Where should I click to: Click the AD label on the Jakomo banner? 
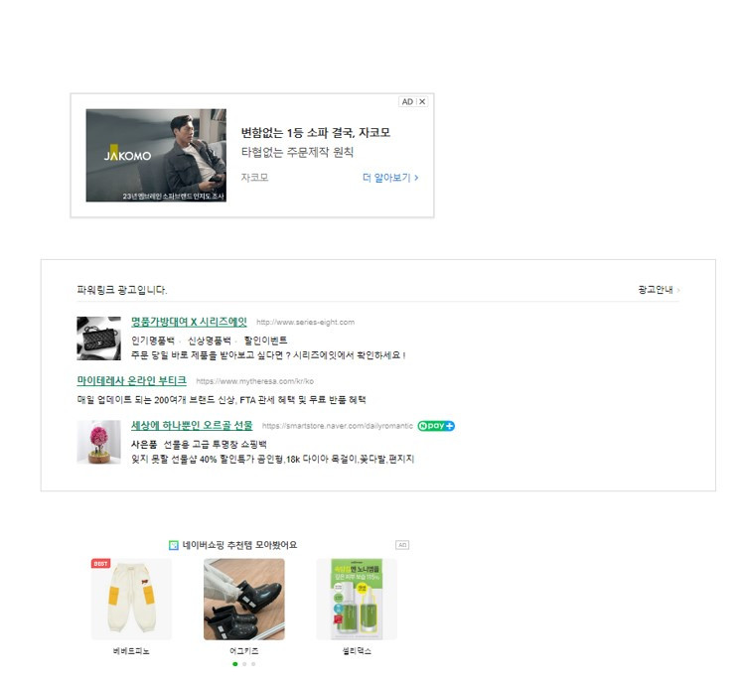tap(407, 101)
